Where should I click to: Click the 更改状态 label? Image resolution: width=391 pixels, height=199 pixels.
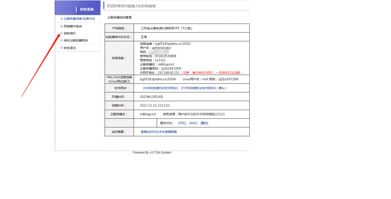pos(167,123)
